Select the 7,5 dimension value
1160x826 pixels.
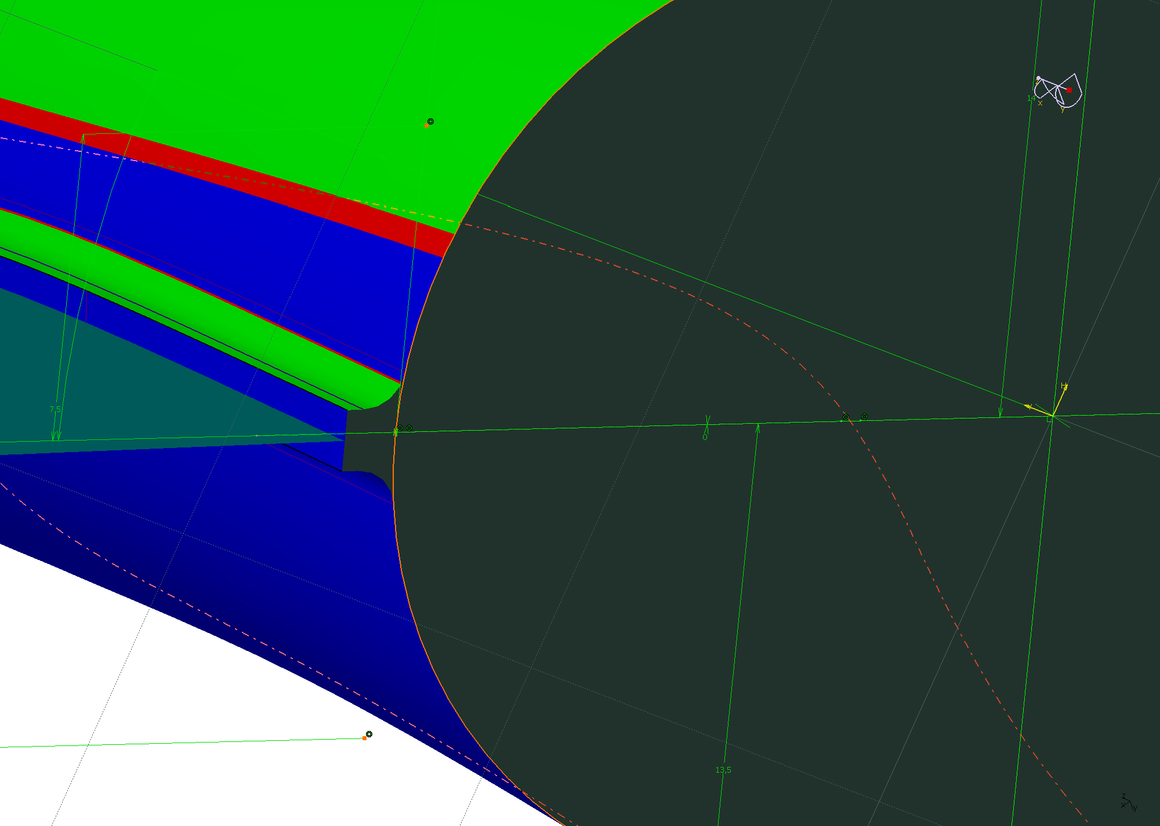[x=55, y=409]
